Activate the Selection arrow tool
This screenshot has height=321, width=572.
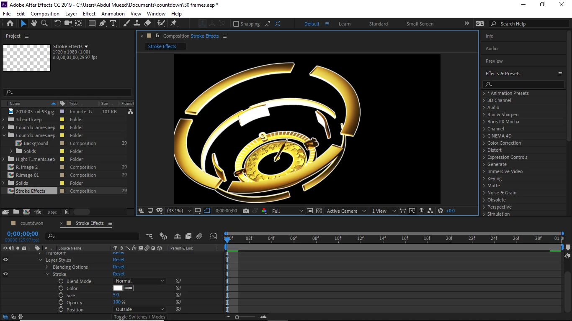tap(23, 23)
